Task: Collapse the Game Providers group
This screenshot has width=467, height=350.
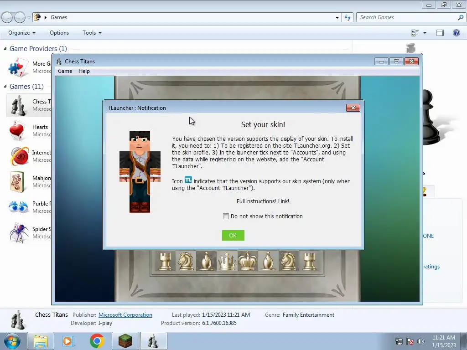Action: pos(5,48)
